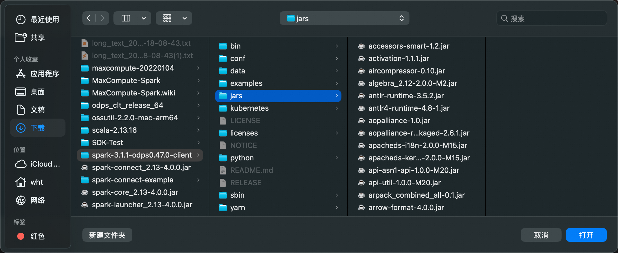
Task: Click the Cancel button
Action: tap(541, 235)
